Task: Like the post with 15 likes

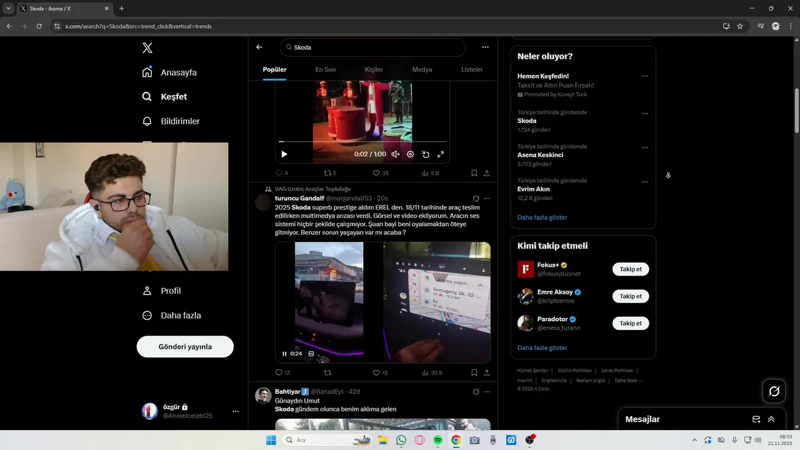Action: click(x=381, y=372)
